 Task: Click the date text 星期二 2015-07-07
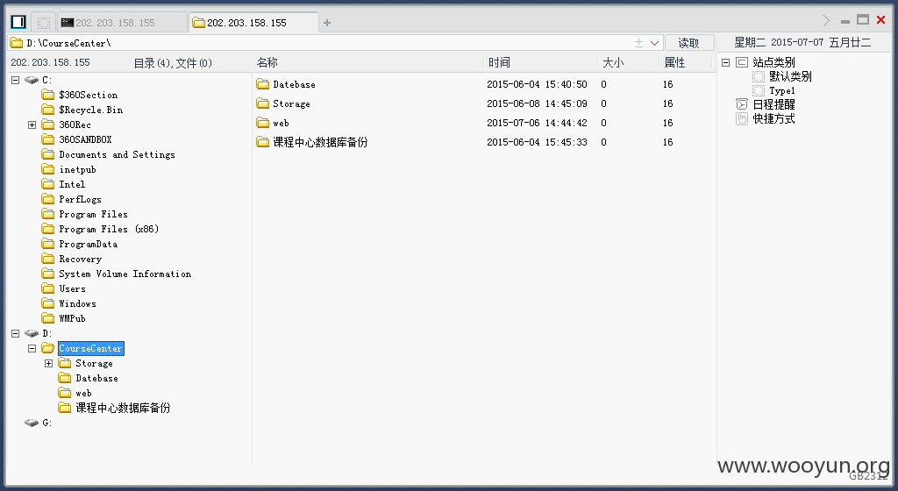point(779,42)
